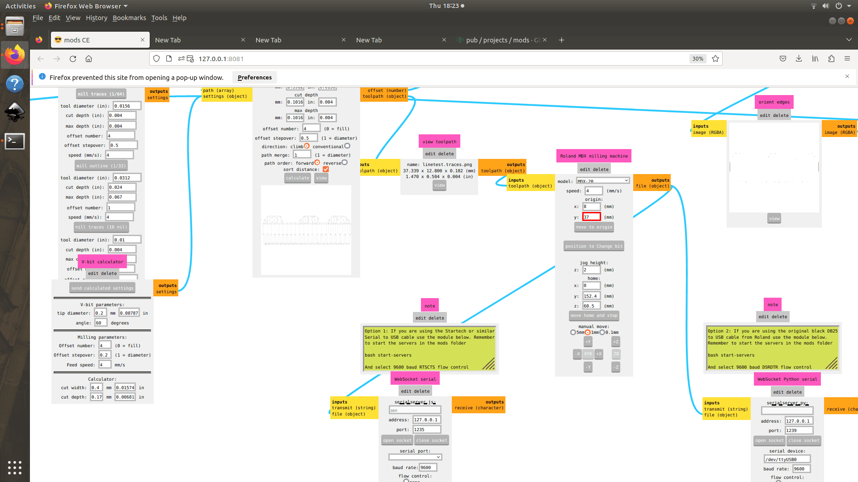Open the Bookmarks menu
Image resolution: width=858 pixels, height=482 pixels.
tap(129, 18)
